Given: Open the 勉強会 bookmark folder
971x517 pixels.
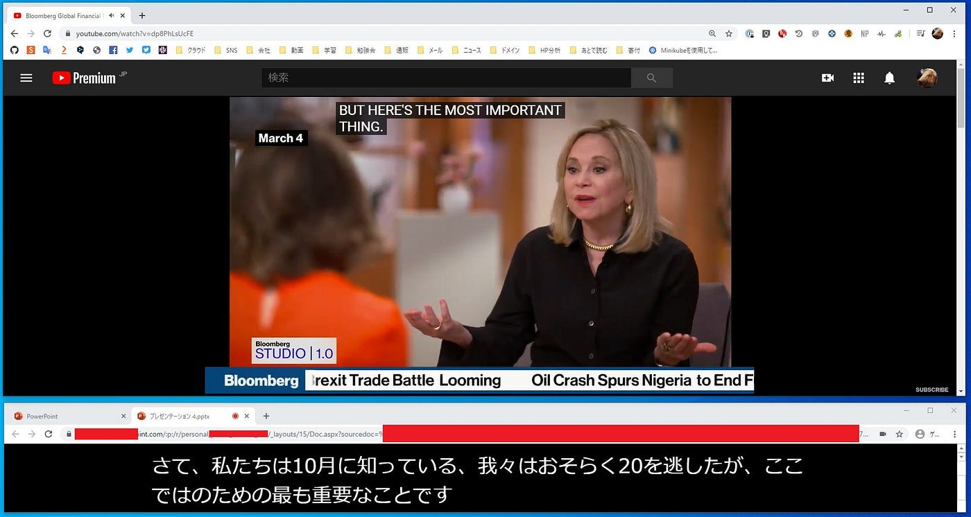Looking at the screenshot, I should [360, 50].
